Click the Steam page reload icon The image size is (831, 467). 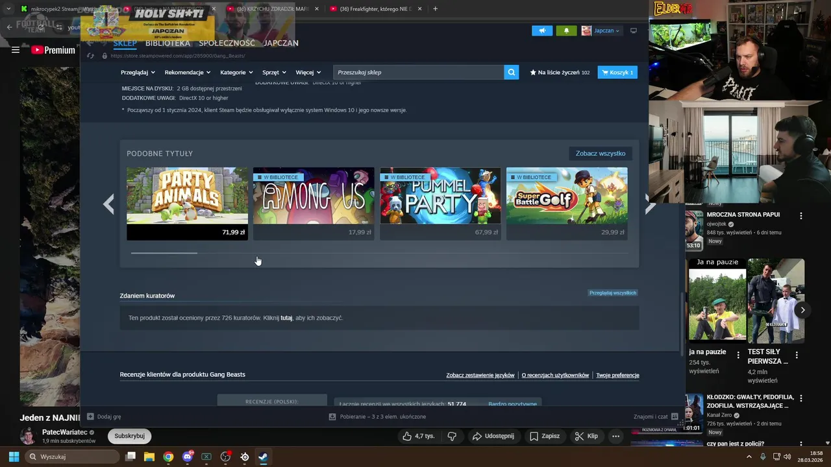[x=90, y=56]
